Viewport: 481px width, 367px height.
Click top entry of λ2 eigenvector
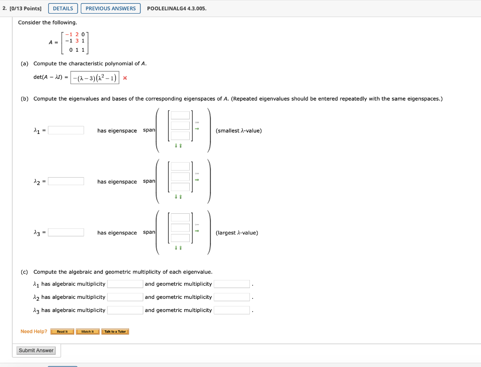[x=180, y=166]
